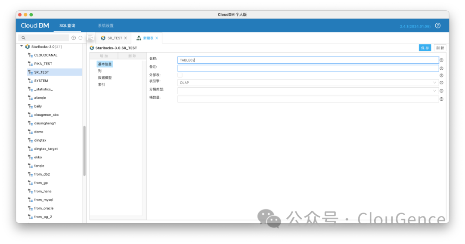Toggle the 外部表 checkbox

(180, 75)
